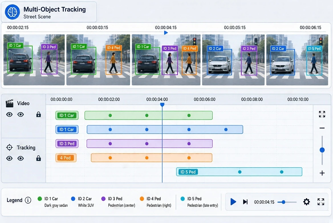Click the vertical timeline zoom slider handle

(322, 150)
